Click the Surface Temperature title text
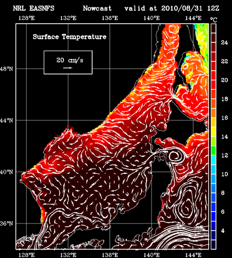Screen dimensions: 232x258 [x=70, y=37]
